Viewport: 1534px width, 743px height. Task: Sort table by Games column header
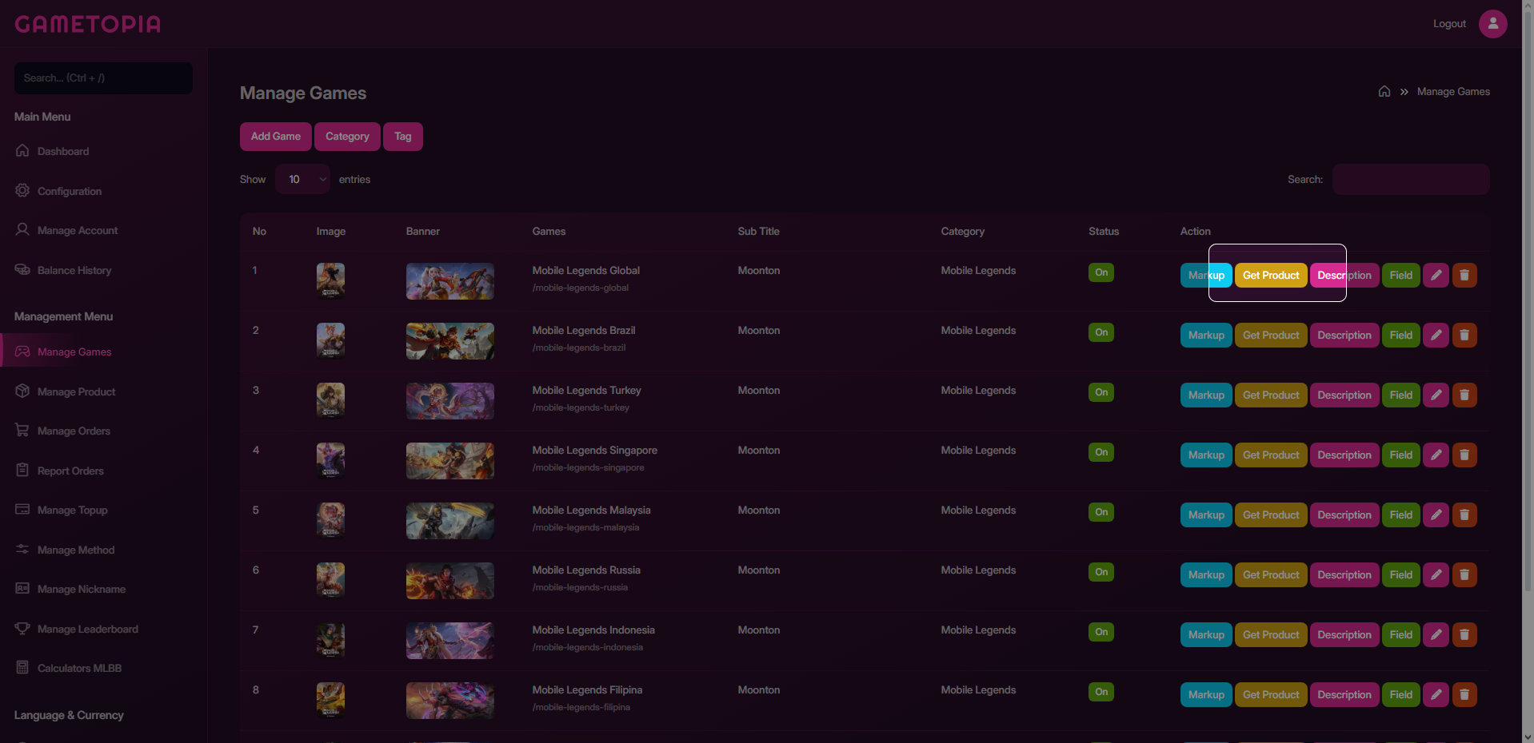tap(549, 231)
